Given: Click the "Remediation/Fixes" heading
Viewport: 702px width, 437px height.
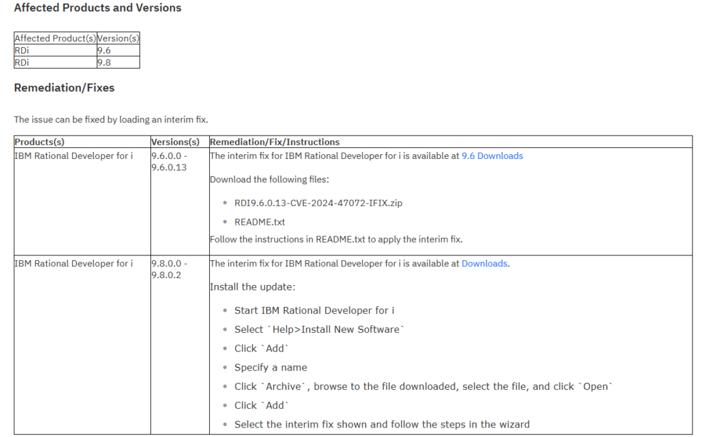Looking at the screenshot, I should click(64, 88).
